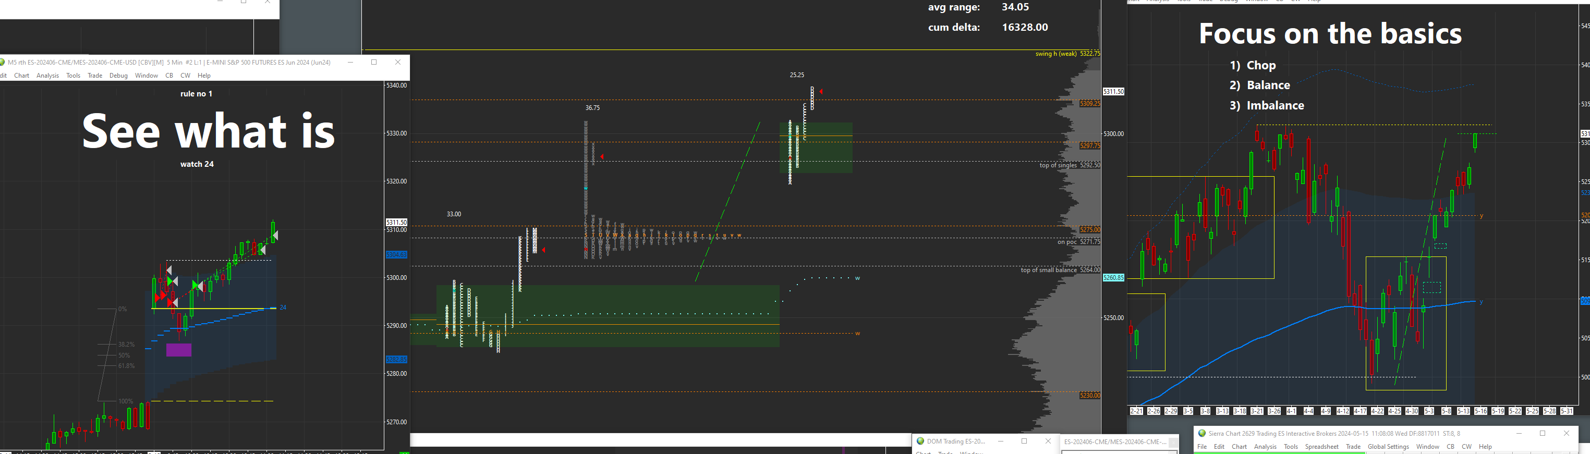Open Window menu in the M5 rth window
Image resolution: width=1590 pixels, height=454 pixels.
tap(147, 75)
